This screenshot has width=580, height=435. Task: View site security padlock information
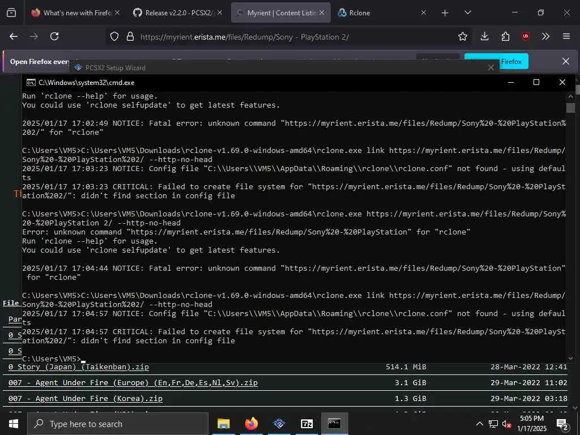(130, 37)
